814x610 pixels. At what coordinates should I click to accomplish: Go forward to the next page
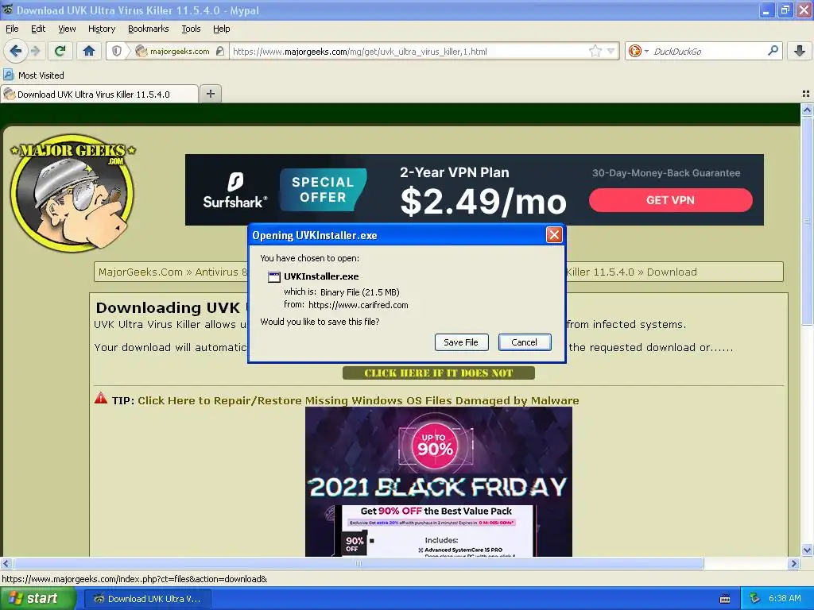tap(35, 51)
